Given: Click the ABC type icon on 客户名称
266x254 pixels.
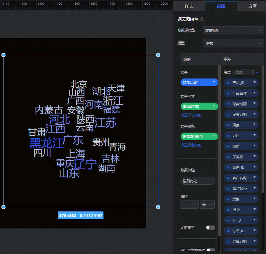Looking at the screenshot, I should pos(228,178).
